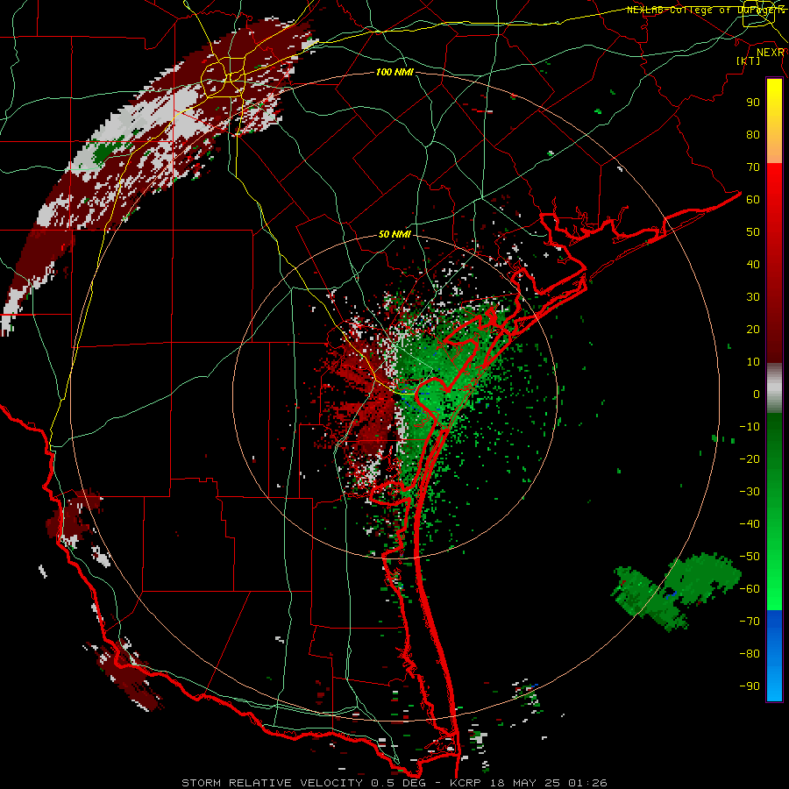The height and width of the screenshot is (789, 789).
Task: Click the "KCRP 18 MAY 25 01:26" timestamp text
Action: [529, 783]
